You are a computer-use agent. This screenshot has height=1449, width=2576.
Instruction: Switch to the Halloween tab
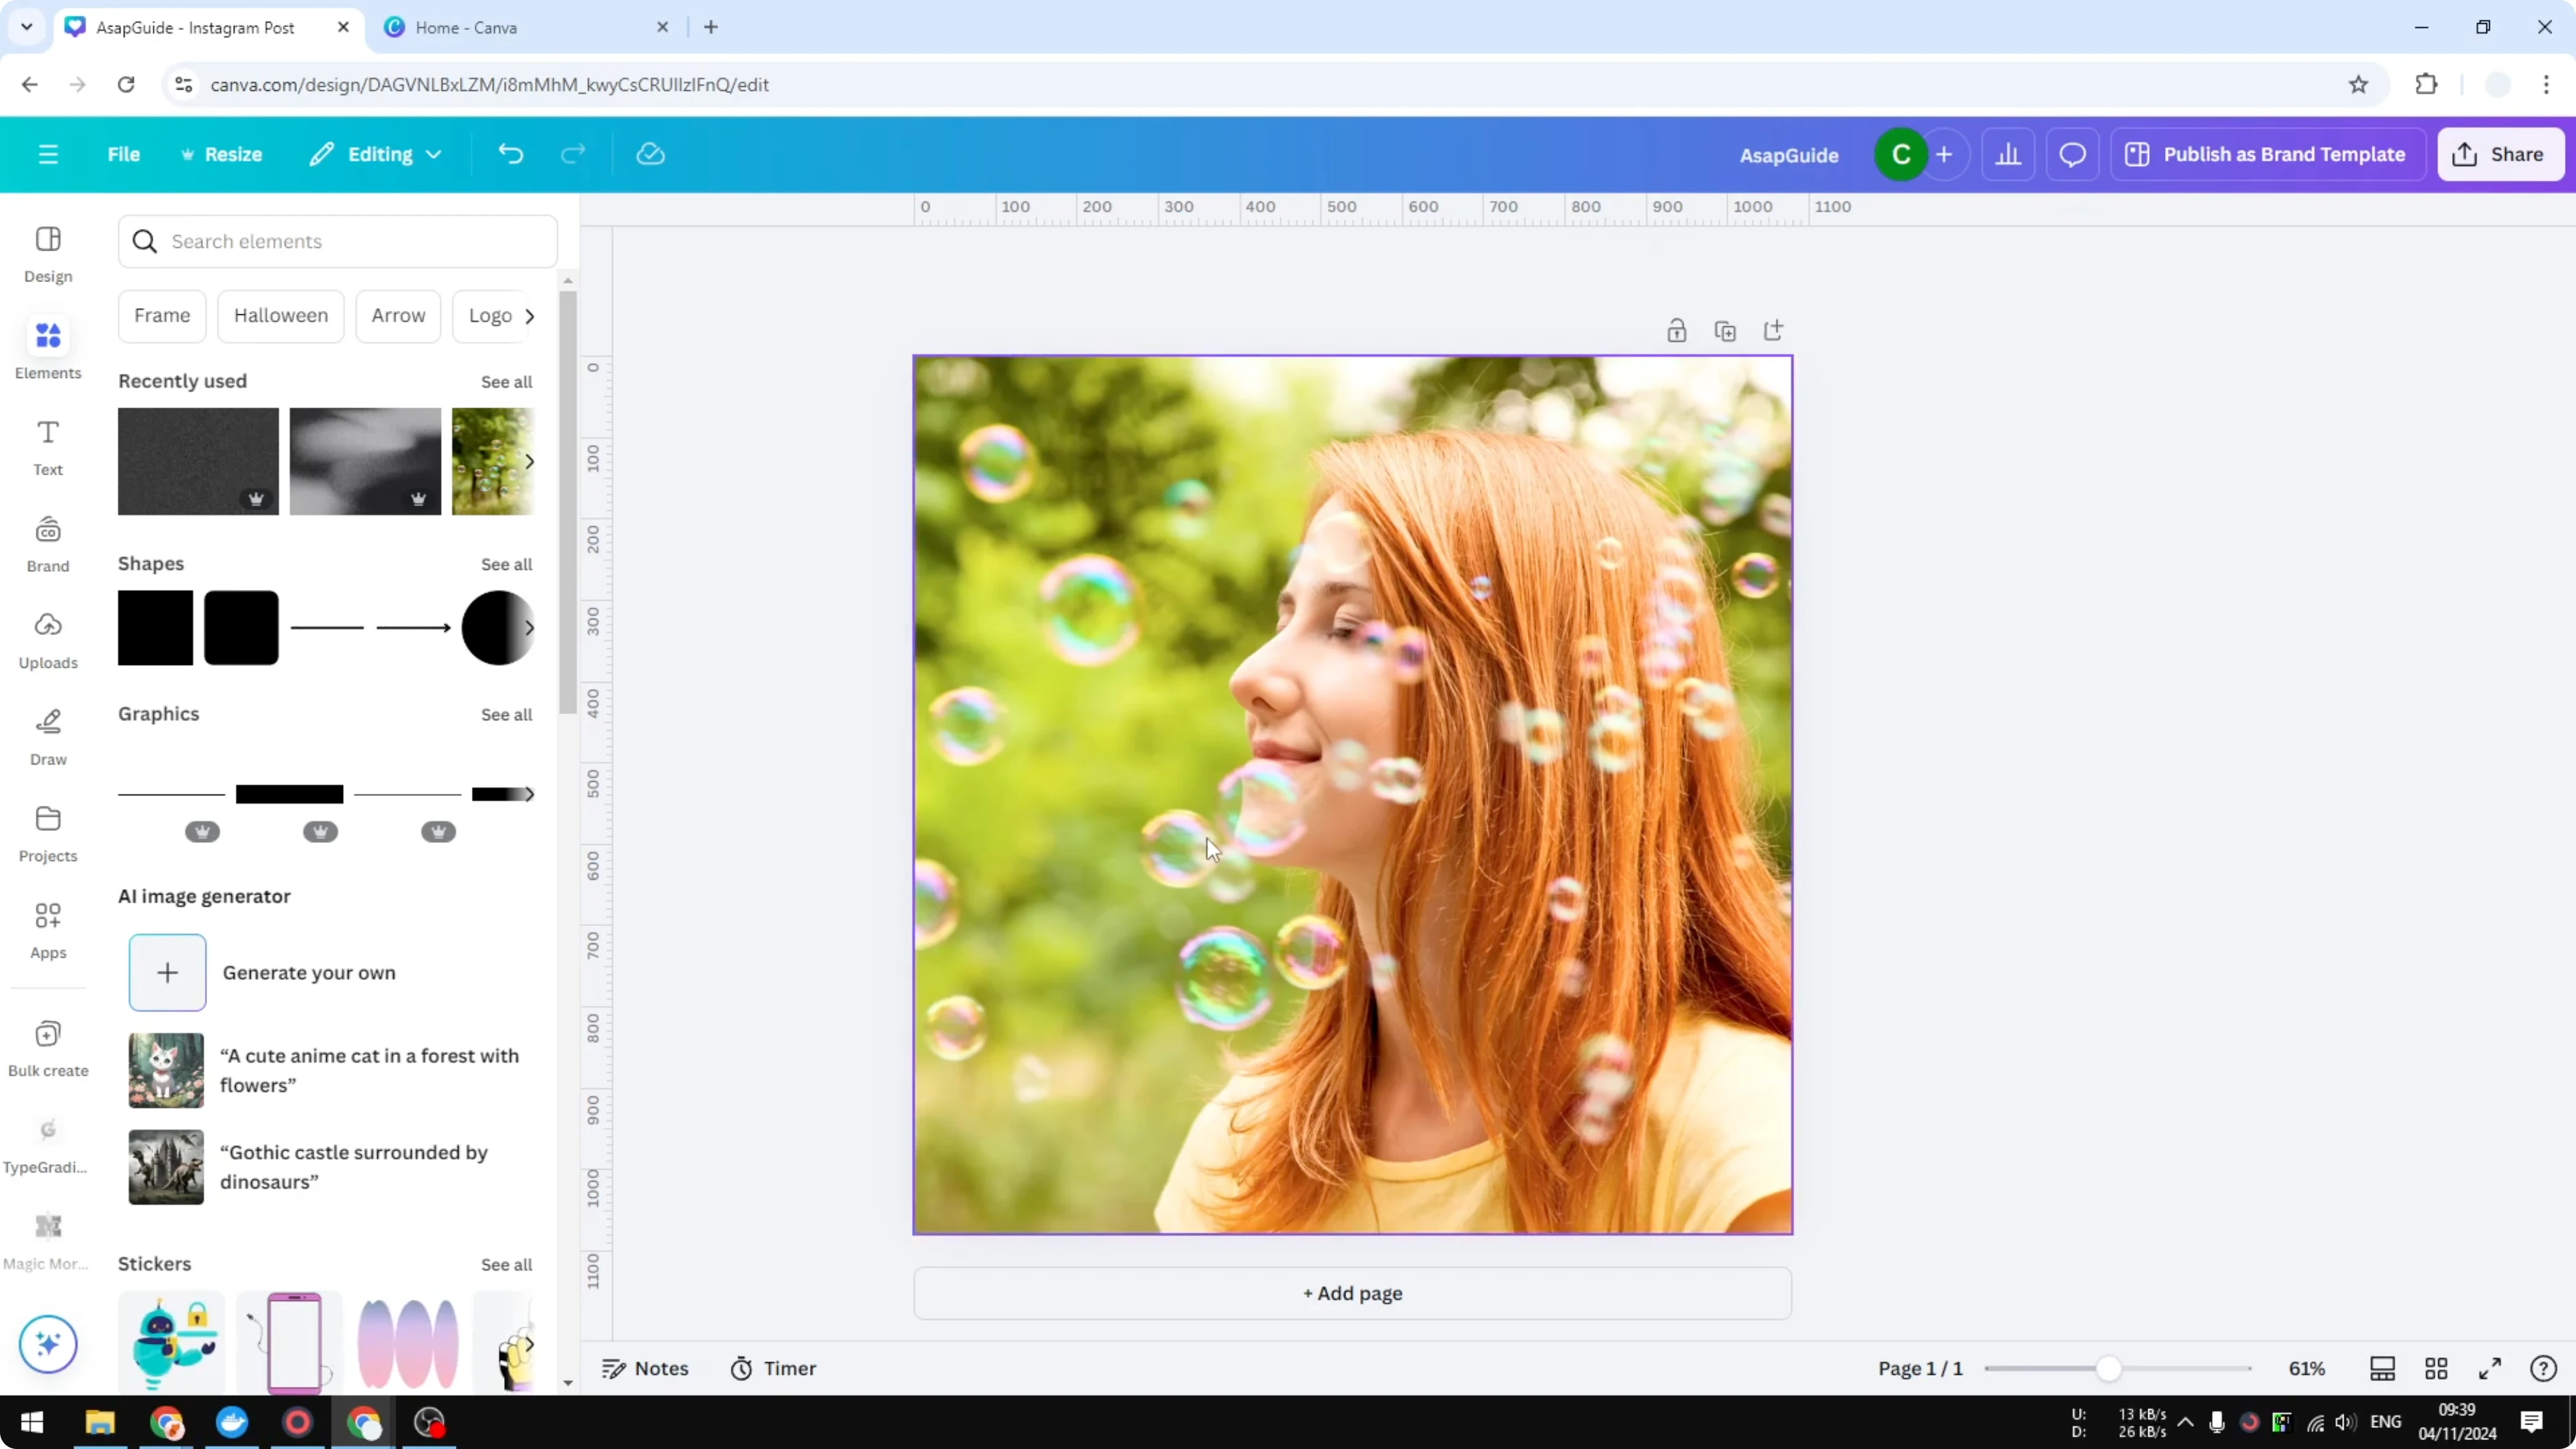(280, 315)
